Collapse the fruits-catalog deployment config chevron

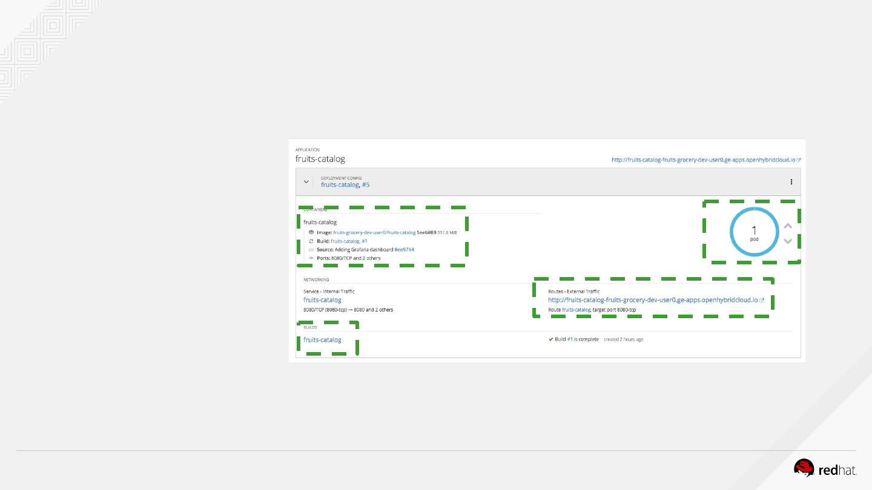[306, 181]
